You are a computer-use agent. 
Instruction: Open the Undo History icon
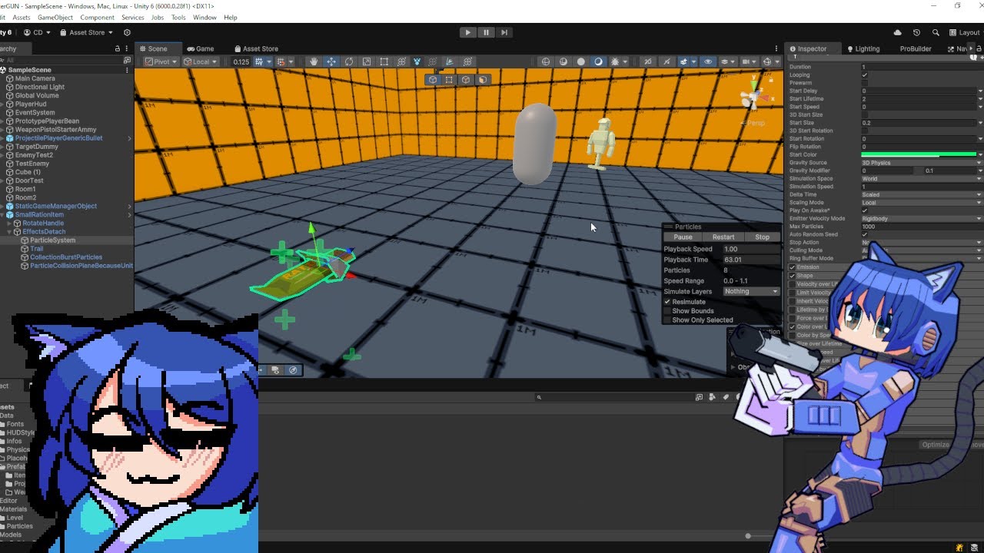pyautogui.click(x=916, y=32)
